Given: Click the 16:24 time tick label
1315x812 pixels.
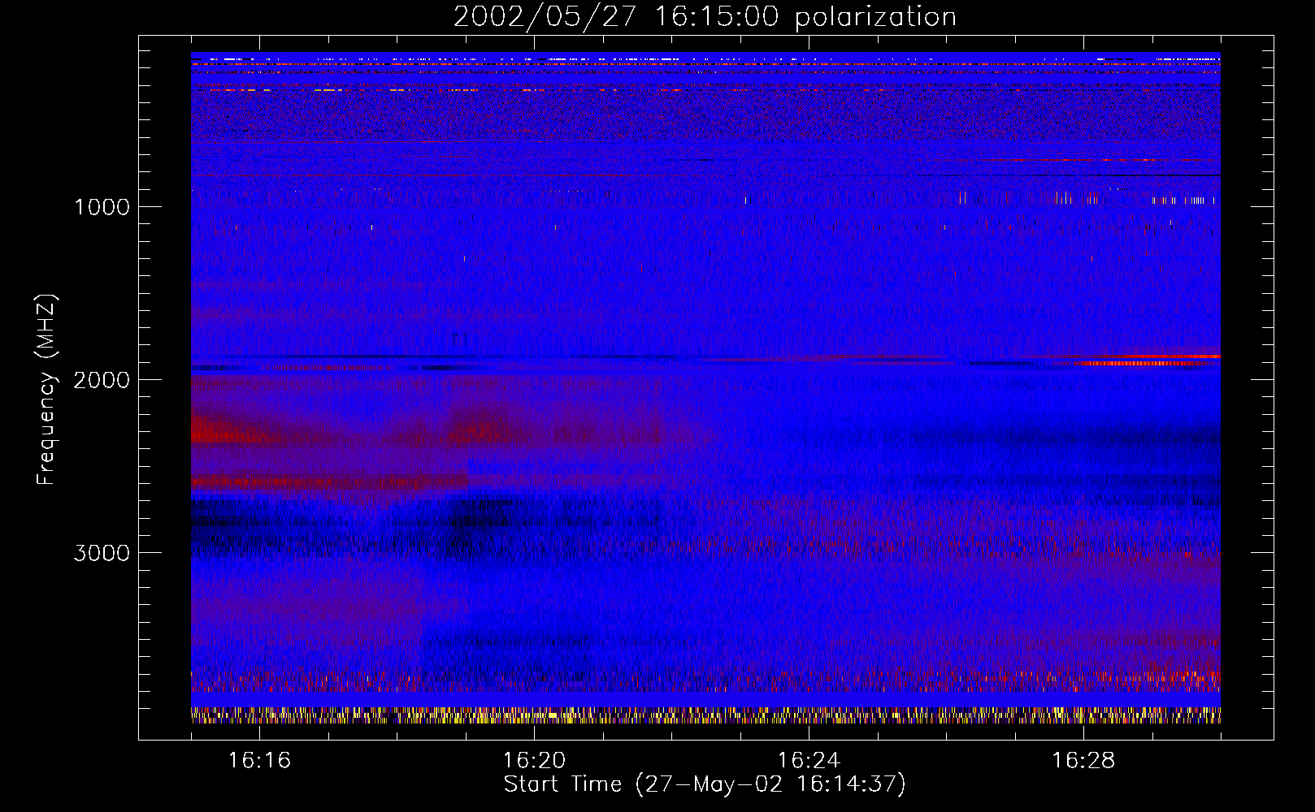Looking at the screenshot, I should coord(809,760).
